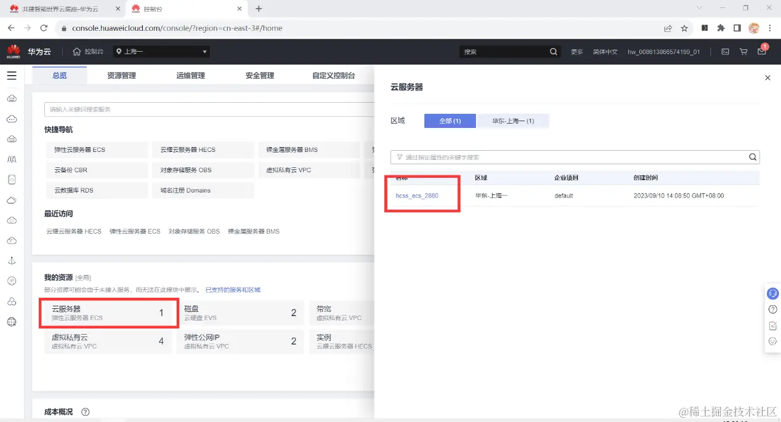Go back with browser back arrow
The height and width of the screenshot is (422, 781).
pyautogui.click(x=11, y=28)
